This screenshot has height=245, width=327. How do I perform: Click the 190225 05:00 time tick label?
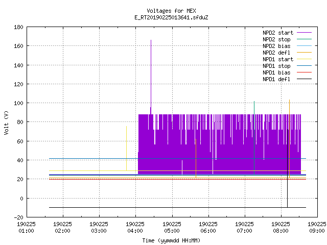172,228
